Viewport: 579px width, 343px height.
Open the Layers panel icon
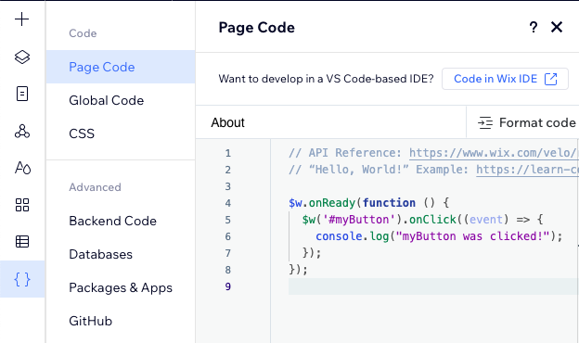coord(21,57)
